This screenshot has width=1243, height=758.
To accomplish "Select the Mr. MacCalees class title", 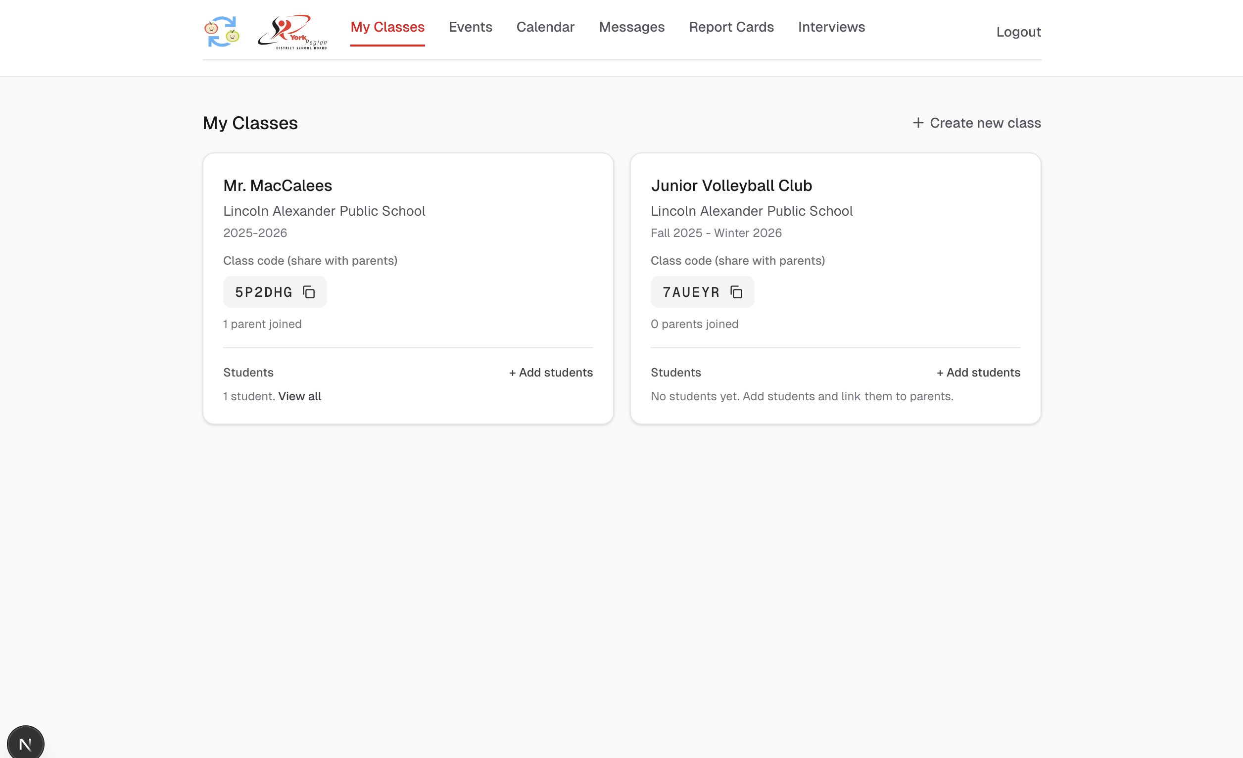I will point(278,186).
